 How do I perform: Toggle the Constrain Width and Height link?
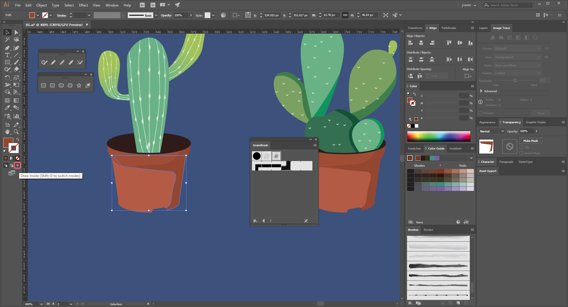coord(345,15)
